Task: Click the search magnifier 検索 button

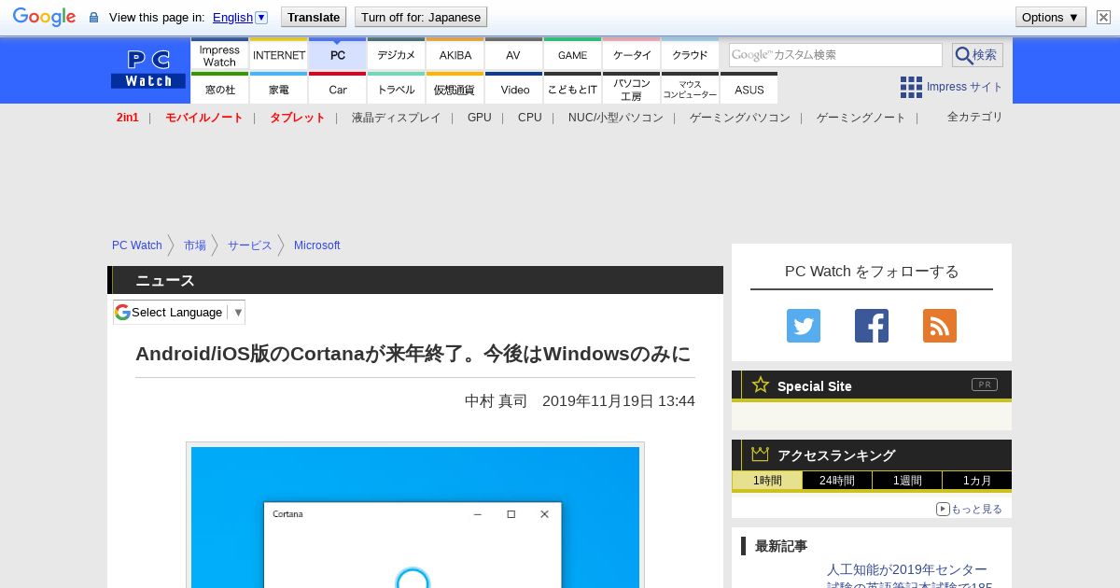Action: (977, 55)
